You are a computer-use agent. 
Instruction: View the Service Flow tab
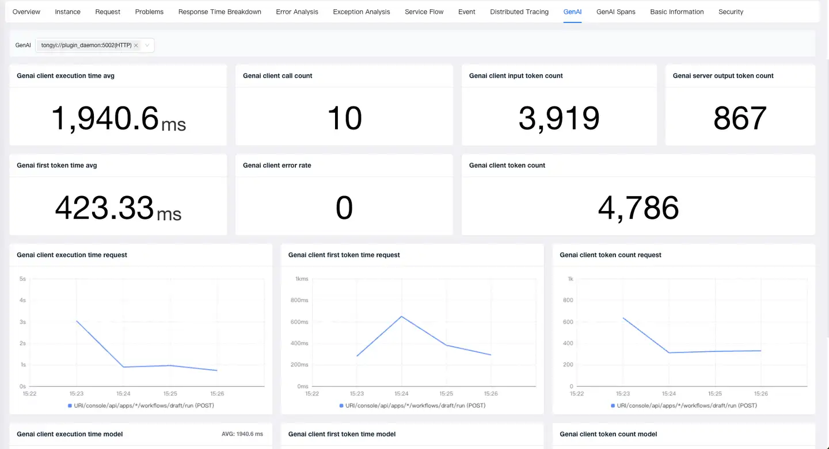tap(424, 11)
